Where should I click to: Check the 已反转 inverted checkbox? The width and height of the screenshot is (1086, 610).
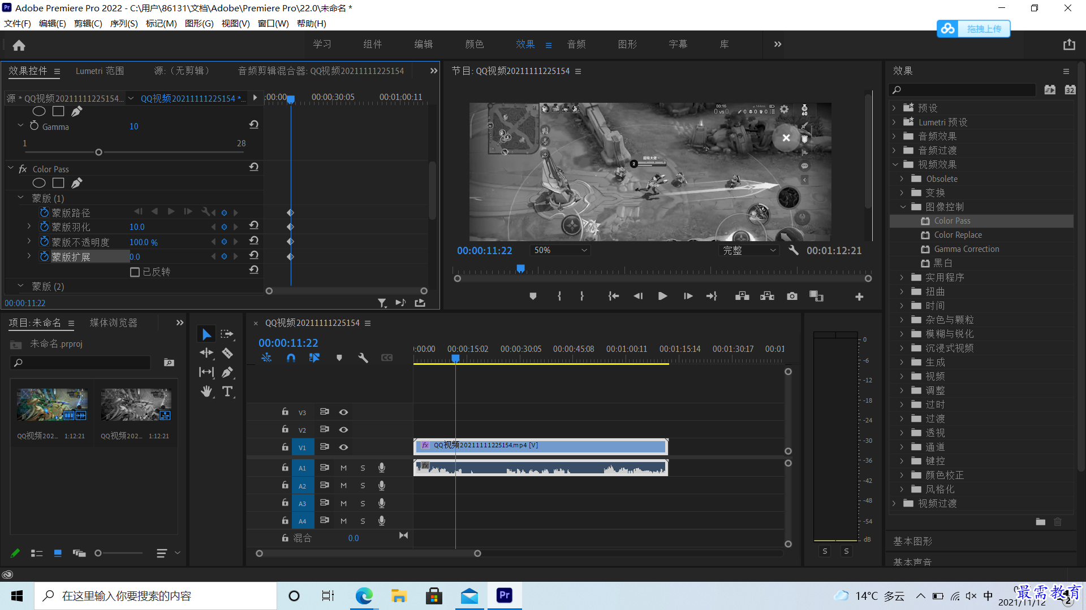pos(135,272)
